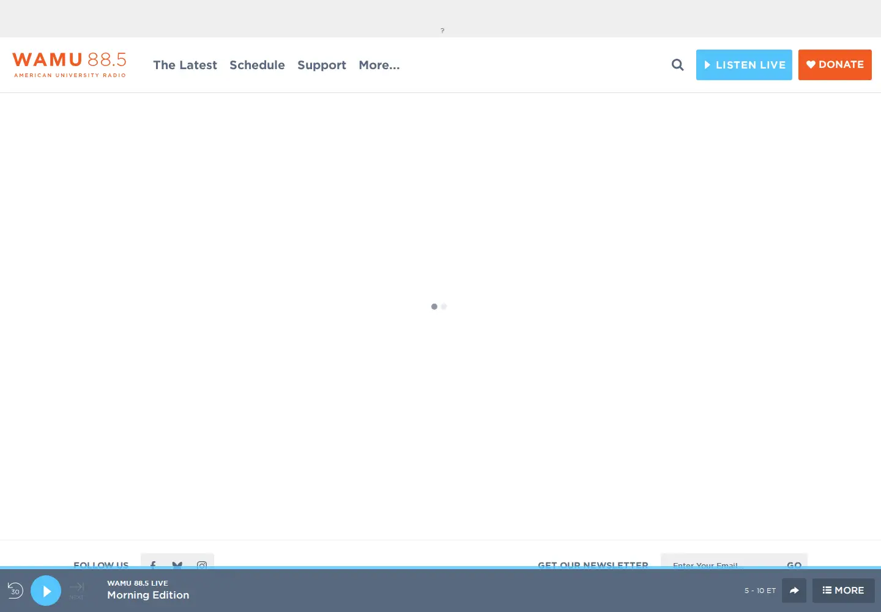881x612 pixels.
Task: Open the Support menu item
Action: (x=322, y=65)
